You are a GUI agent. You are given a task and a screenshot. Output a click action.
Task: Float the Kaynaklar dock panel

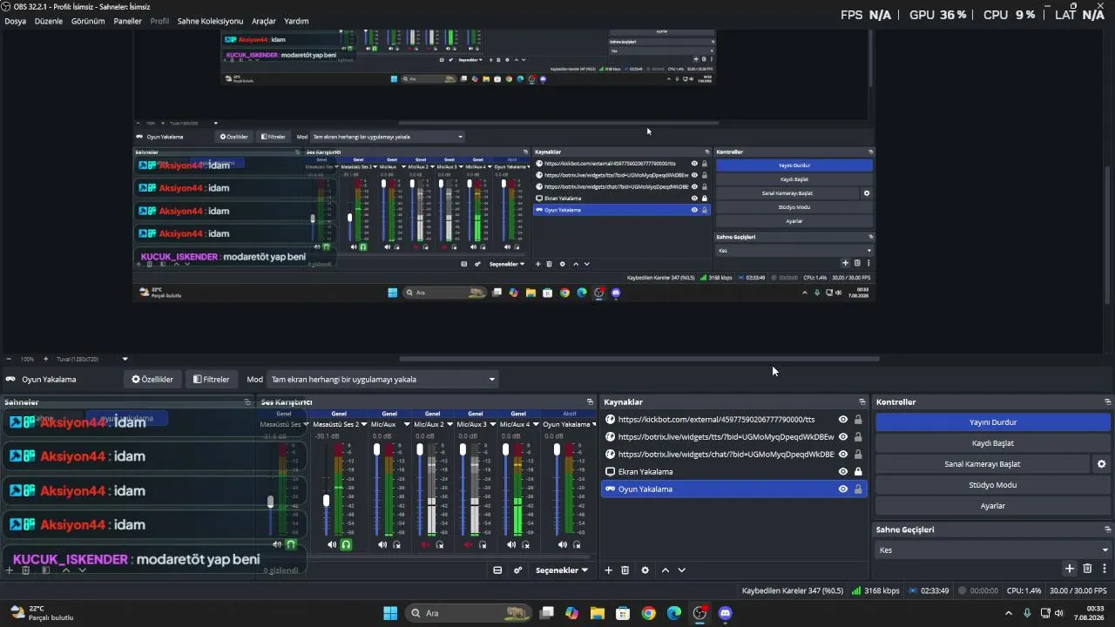(862, 402)
